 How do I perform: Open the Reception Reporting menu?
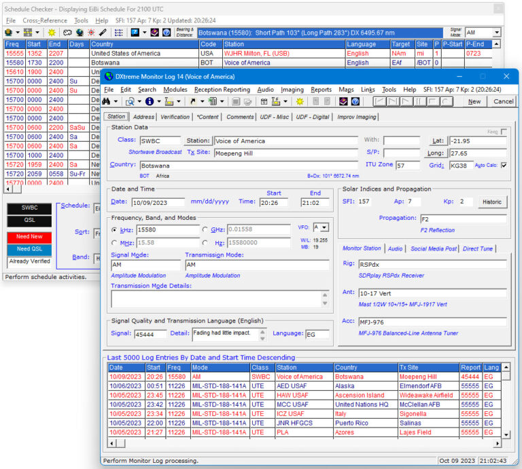point(222,90)
